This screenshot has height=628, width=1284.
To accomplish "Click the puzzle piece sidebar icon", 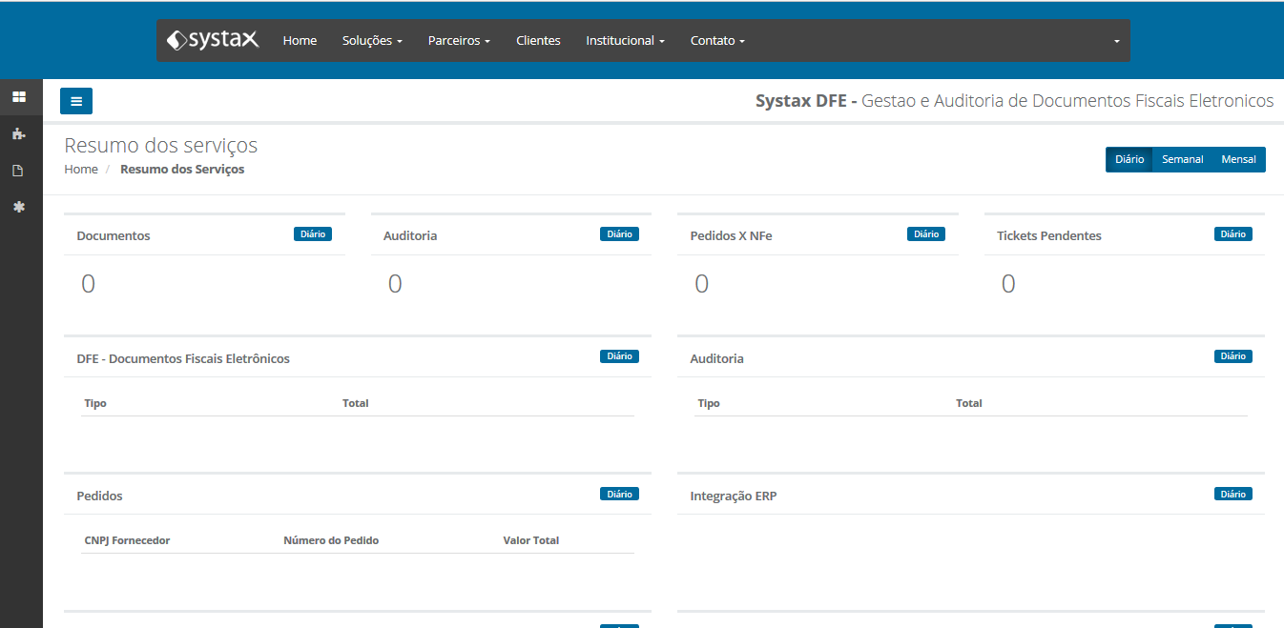I will (x=18, y=133).
